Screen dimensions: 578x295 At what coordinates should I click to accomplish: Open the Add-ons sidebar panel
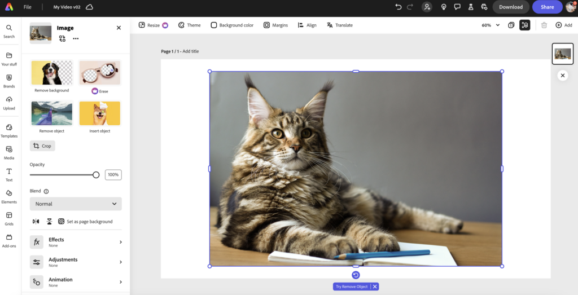click(x=9, y=240)
